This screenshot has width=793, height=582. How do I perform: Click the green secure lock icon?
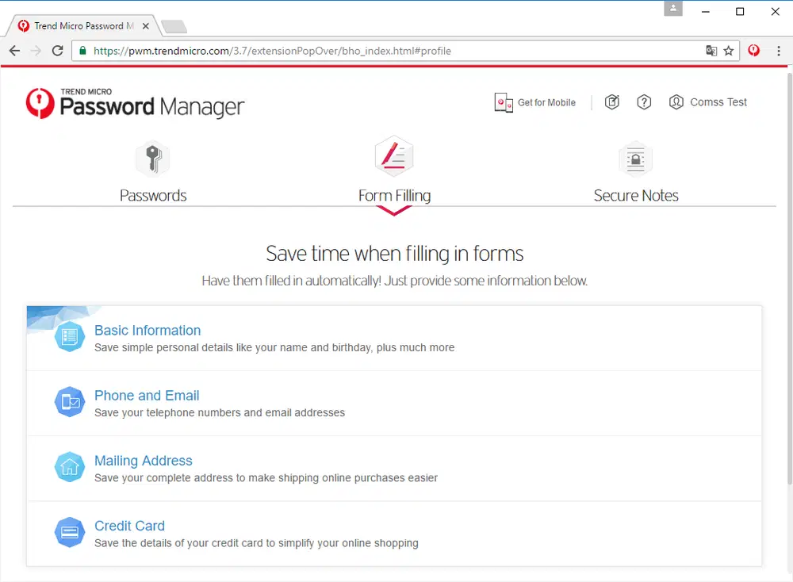tap(83, 51)
